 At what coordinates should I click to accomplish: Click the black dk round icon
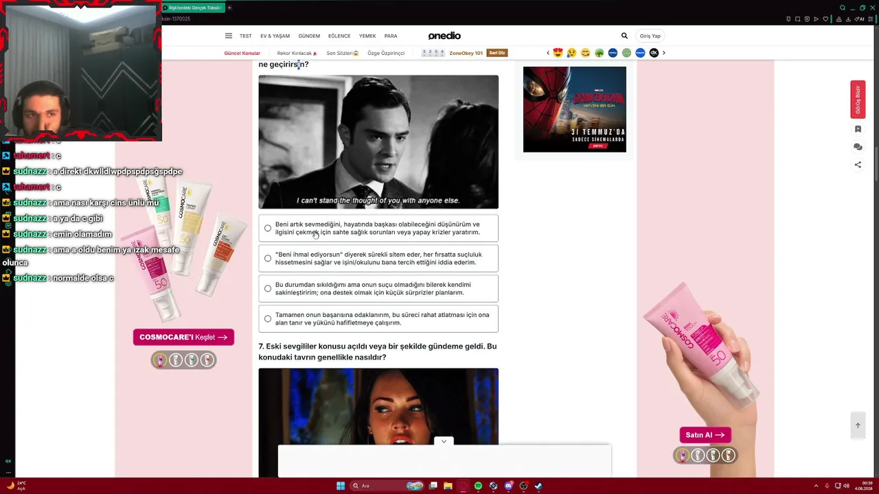654,53
